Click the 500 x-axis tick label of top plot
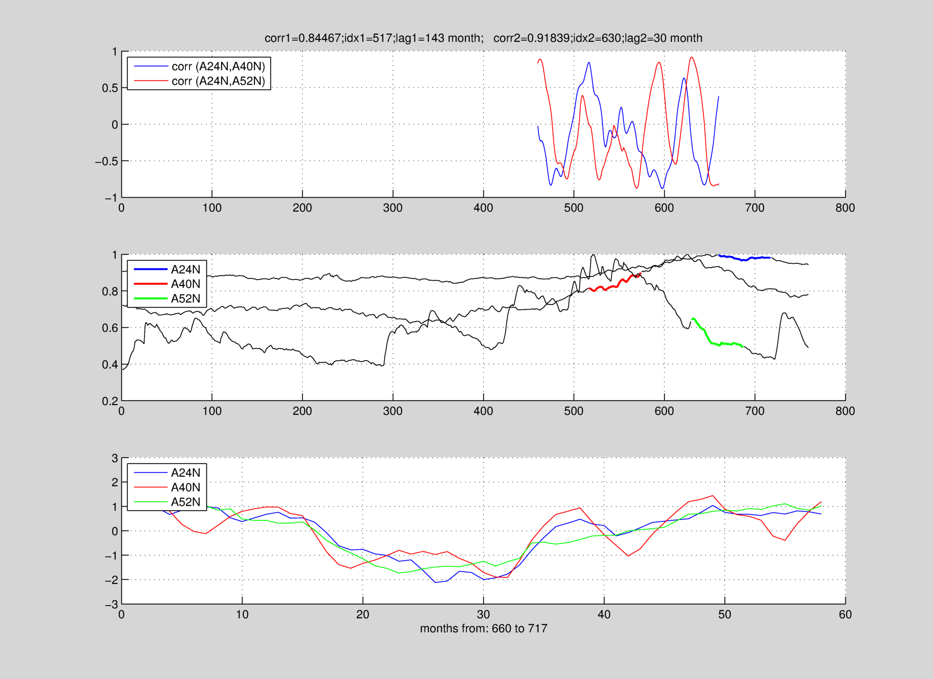Screen dimensions: 933x679 (x=574, y=208)
